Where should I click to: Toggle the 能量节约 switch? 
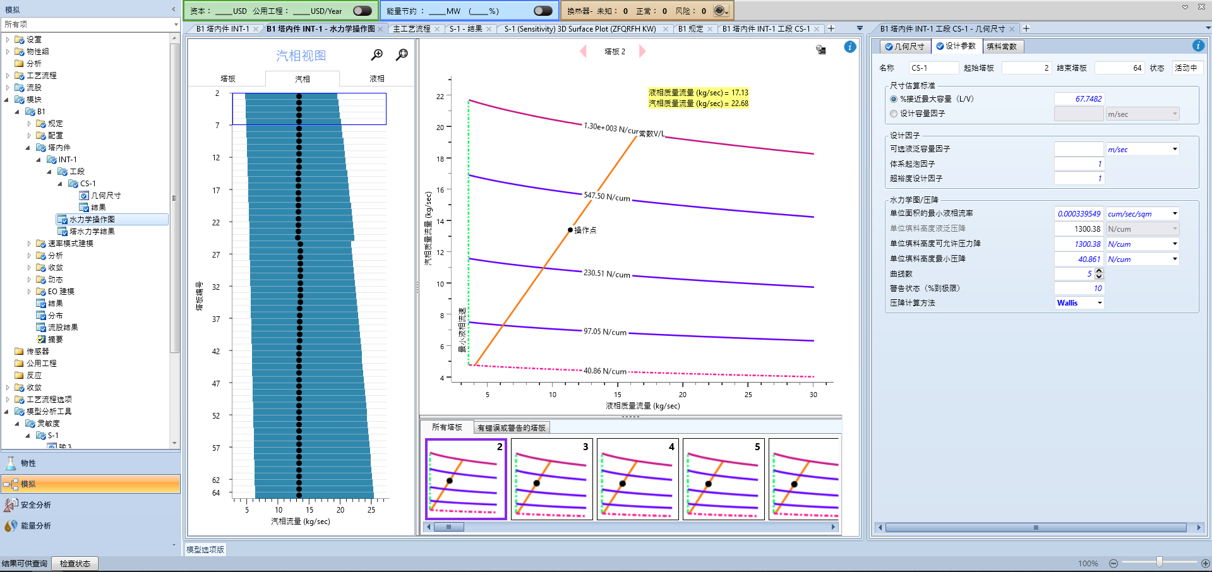tap(542, 11)
